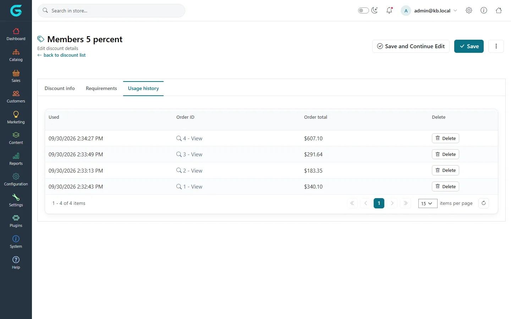This screenshot has width=511, height=319.
Task: Open the Content sidebar menu
Action: [x=16, y=138]
